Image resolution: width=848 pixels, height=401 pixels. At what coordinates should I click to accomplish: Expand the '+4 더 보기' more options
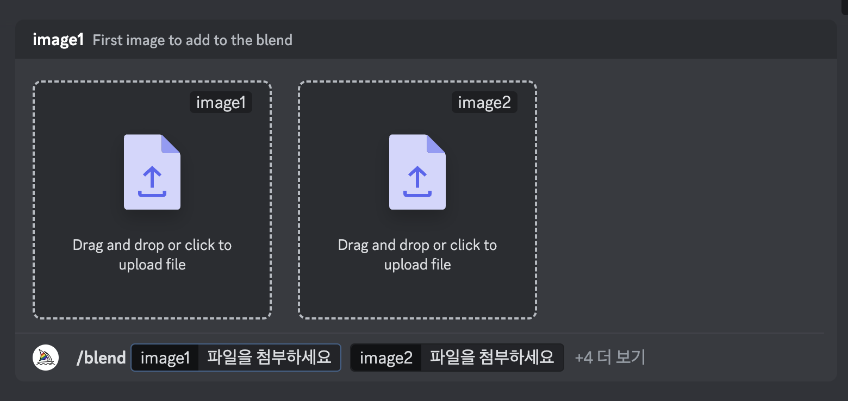(x=610, y=358)
